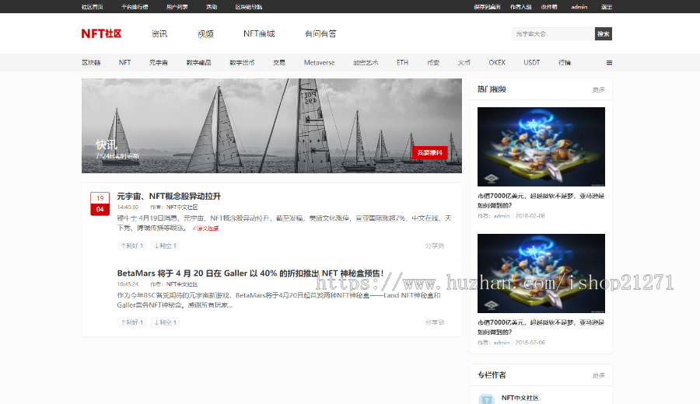700x404 pixels.
Task: Click the 快讯 sailboat banner image
Action: (271, 126)
